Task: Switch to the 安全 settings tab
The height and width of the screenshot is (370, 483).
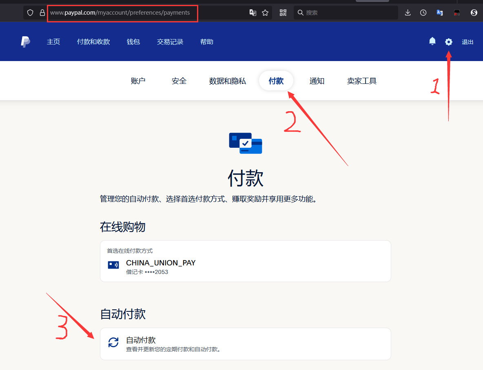Action: (179, 81)
